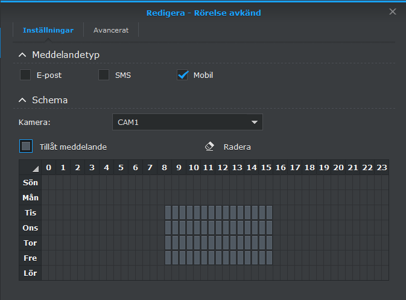Select the Sön row header
The height and width of the screenshot is (300, 406).
[30, 182]
